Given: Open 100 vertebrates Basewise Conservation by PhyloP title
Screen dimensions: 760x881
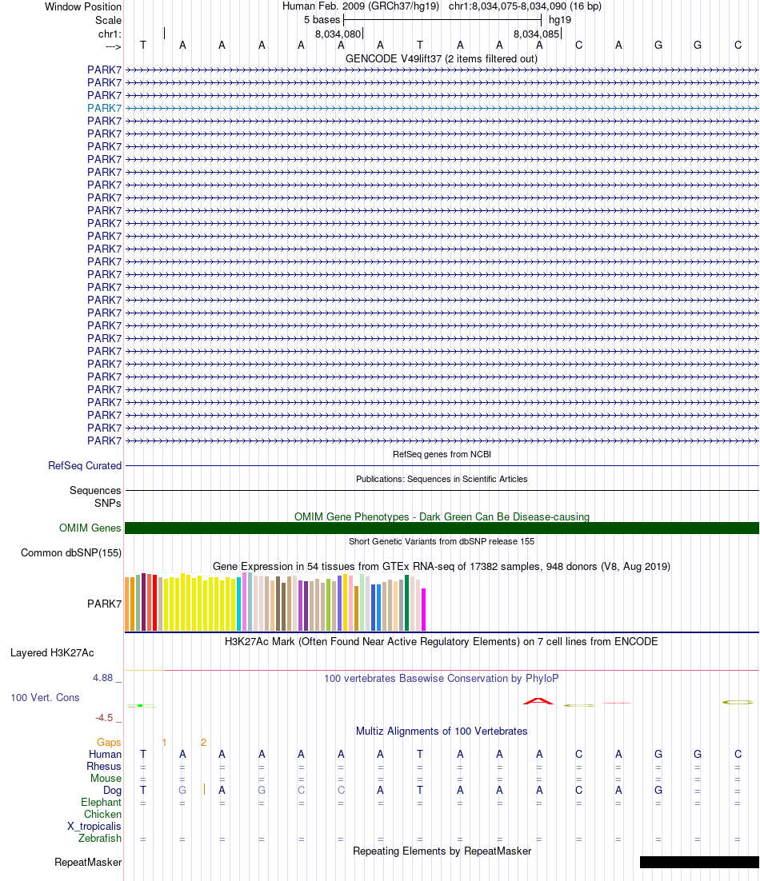Looking at the screenshot, I should 442,678.
